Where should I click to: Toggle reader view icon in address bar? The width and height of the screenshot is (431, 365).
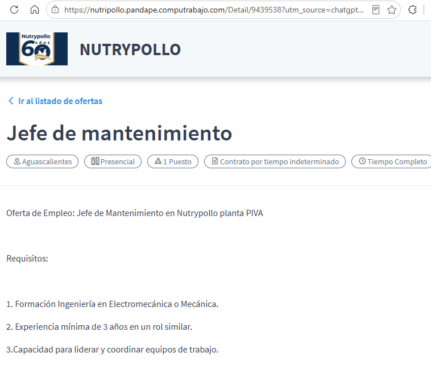pos(376,10)
